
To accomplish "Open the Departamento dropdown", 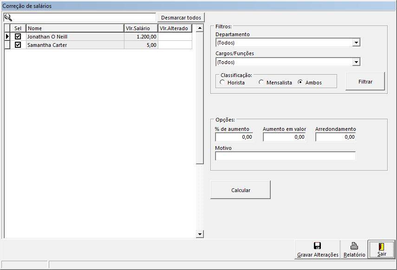I will [x=356, y=43].
